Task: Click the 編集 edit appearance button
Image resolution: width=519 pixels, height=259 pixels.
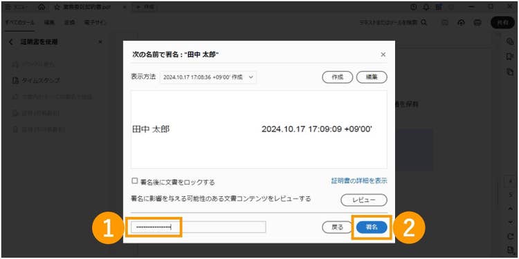Action: (x=372, y=77)
